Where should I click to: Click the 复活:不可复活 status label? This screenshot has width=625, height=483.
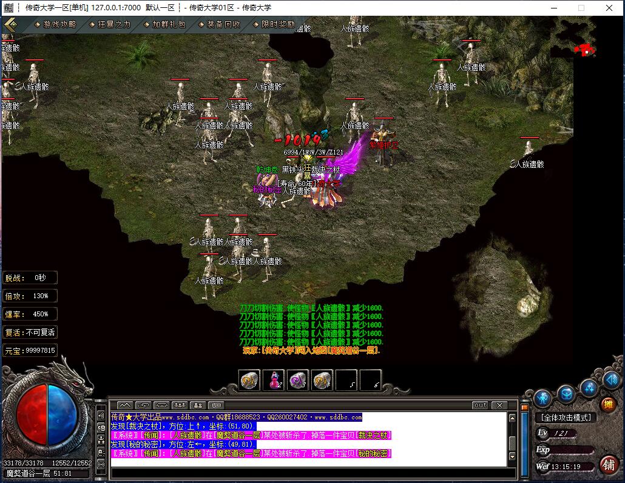[x=30, y=333]
